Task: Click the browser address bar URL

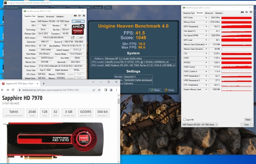Action: click(50, 90)
